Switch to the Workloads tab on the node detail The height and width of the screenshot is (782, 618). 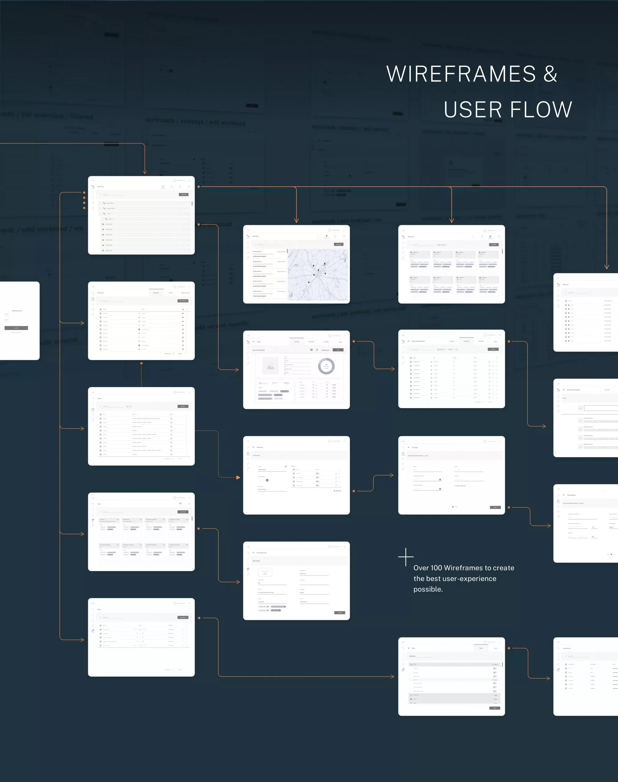pos(312,342)
